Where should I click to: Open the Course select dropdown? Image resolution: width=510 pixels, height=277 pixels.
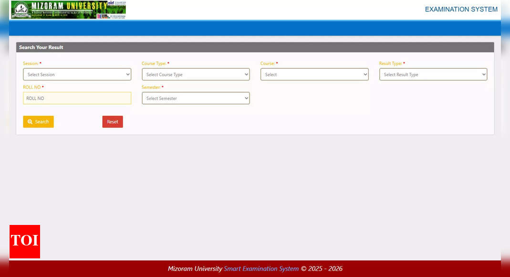314,75
